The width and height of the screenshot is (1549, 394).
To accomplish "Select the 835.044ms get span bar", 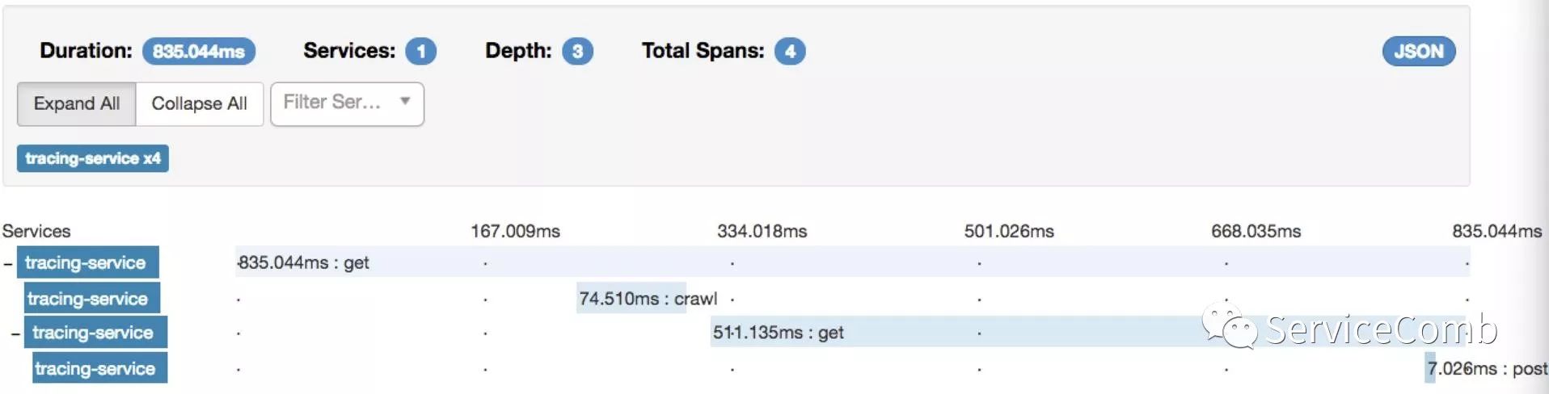I will [852, 262].
